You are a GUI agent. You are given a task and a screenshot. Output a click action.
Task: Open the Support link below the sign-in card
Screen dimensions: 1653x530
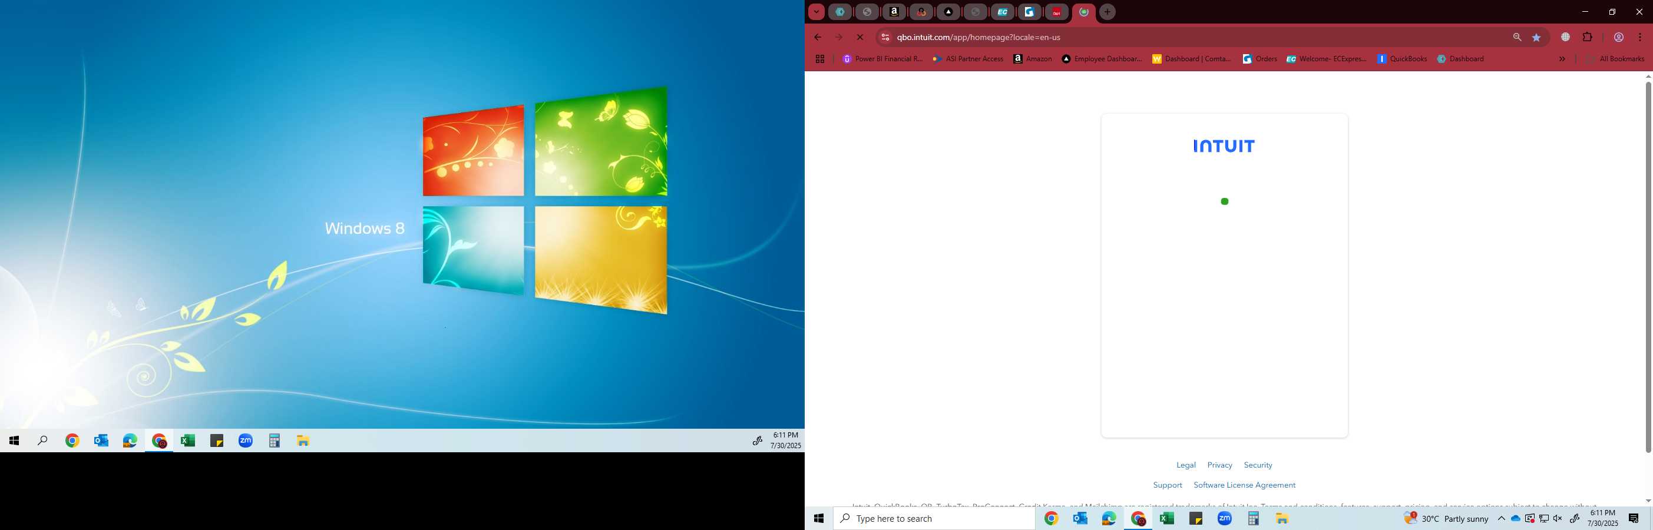click(x=1167, y=485)
